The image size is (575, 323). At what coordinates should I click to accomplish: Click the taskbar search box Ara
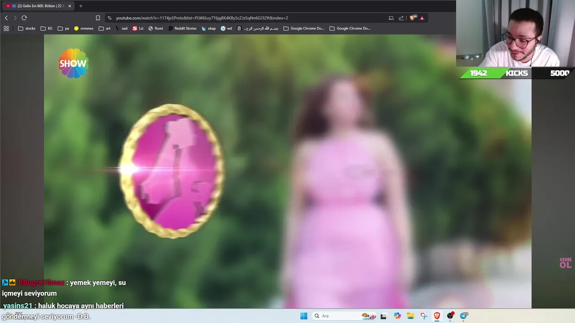tap(343, 316)
